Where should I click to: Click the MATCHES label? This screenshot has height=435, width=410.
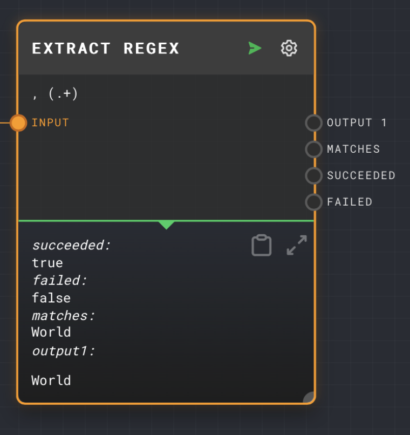tap(353, 149)
